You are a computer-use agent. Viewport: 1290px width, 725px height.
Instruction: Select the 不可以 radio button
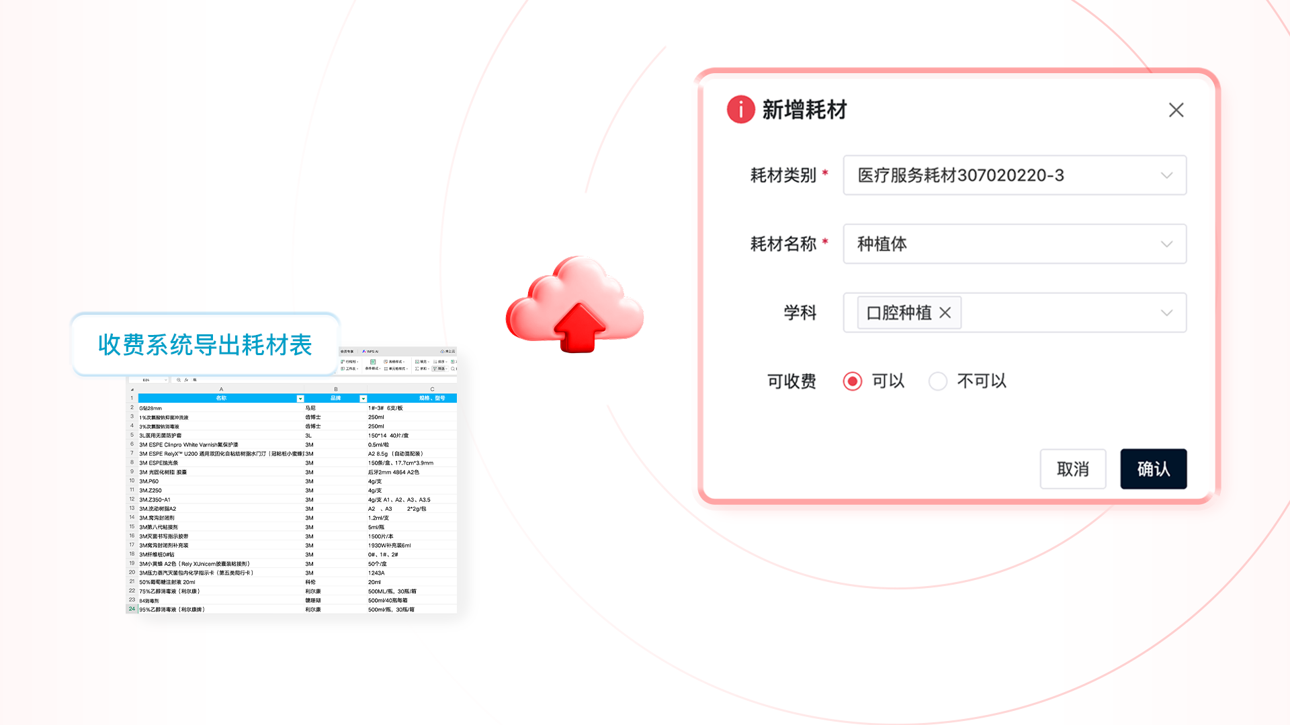938,381
